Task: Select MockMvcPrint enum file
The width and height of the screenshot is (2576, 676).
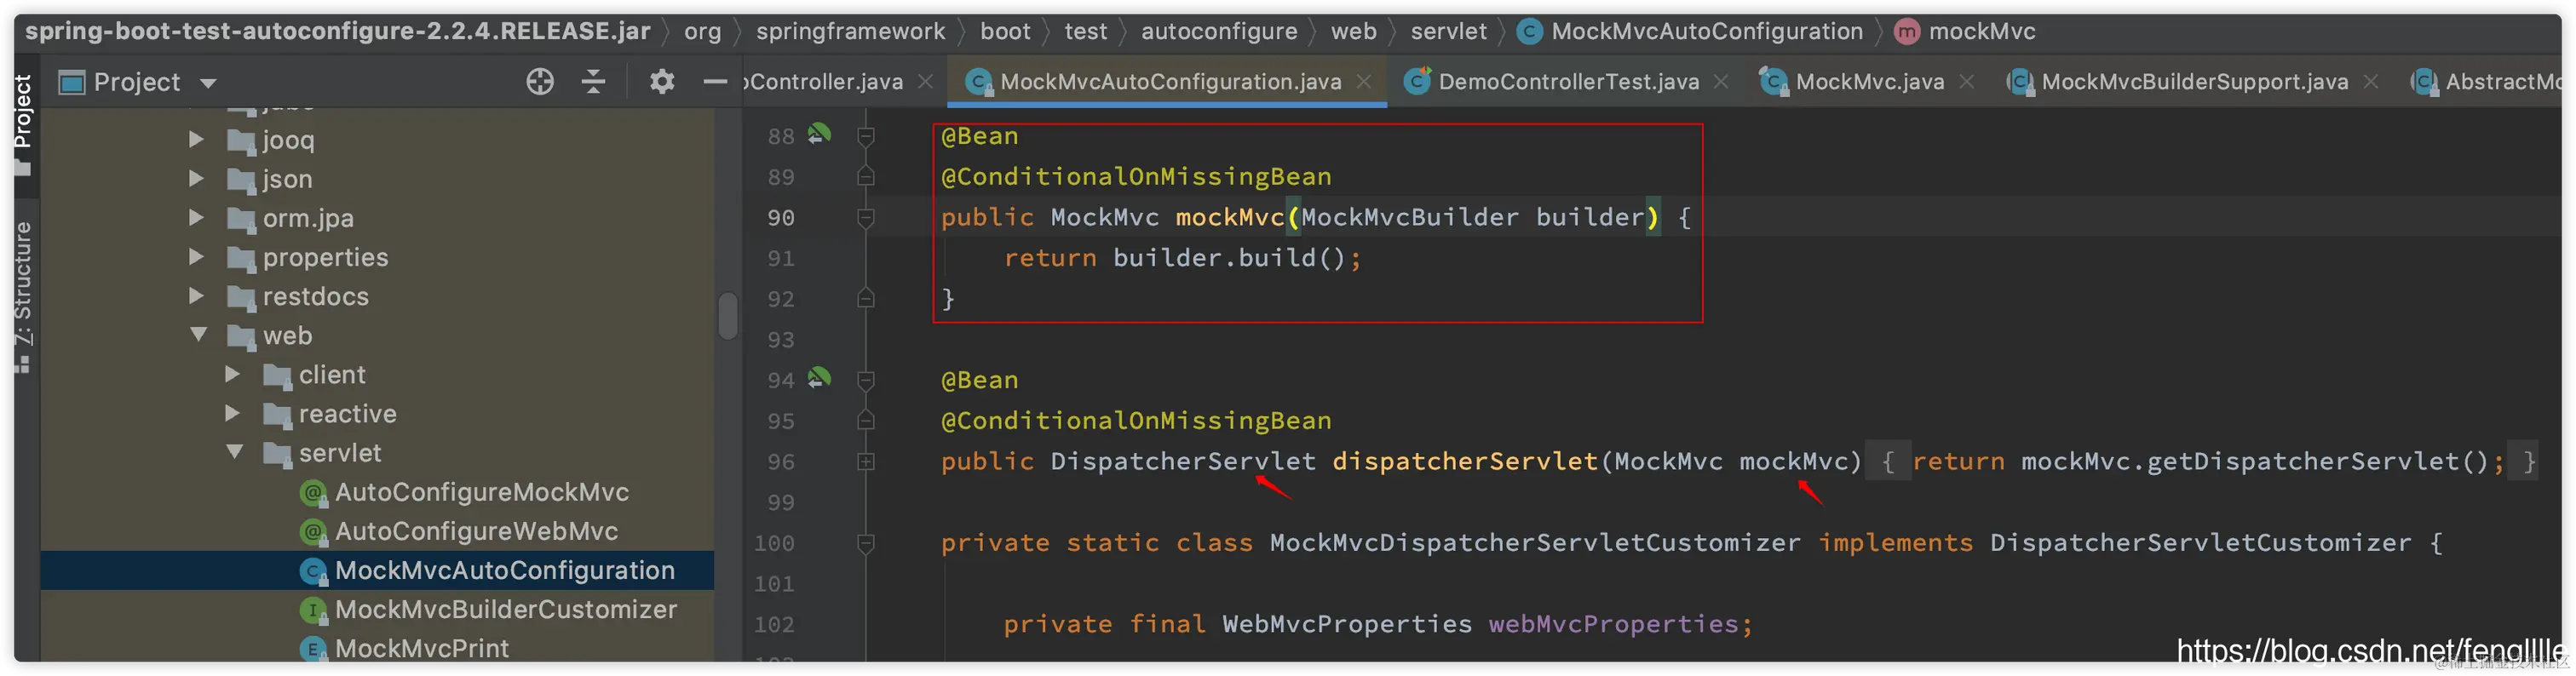Action: click(421, 648)
